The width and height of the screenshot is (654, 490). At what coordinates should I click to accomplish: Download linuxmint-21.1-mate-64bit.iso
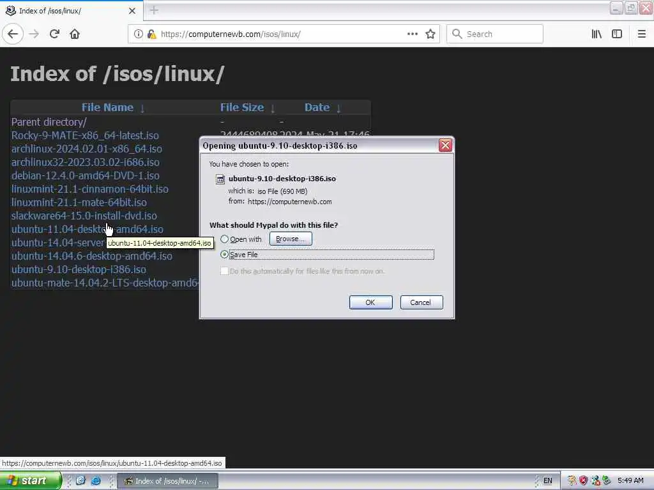[79, 202]
